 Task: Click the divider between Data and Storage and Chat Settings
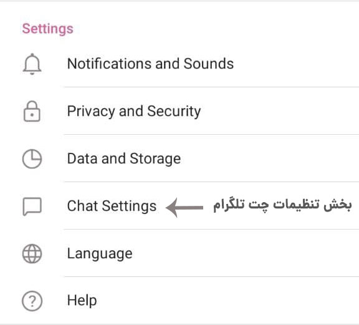[x=211, y=182]
